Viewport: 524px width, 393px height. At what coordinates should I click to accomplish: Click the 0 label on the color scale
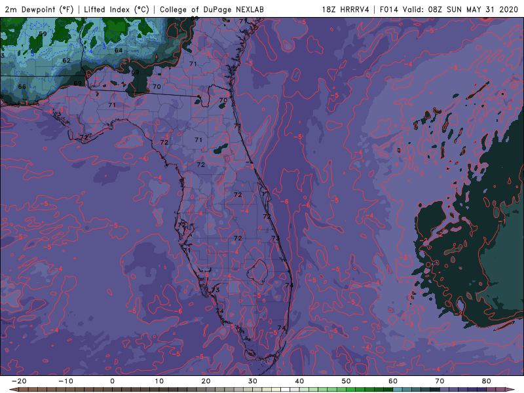(x=112, y=381)
